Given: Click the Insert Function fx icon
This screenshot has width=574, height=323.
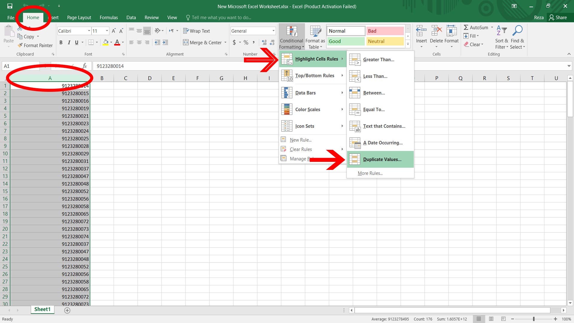Looking at the screenshot, I should [85, 66].
